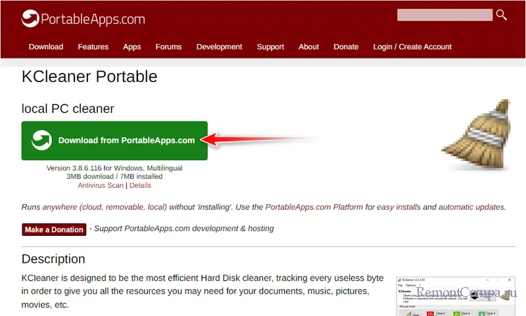
Task: Open the Download menu item
Action: pos(46,47)
